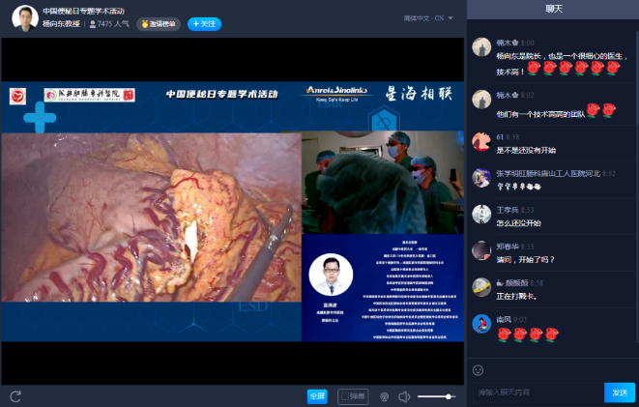Viewport: 639px width, 407px height.
Task: Click the host name 杨向东教授
Action: 61,24
